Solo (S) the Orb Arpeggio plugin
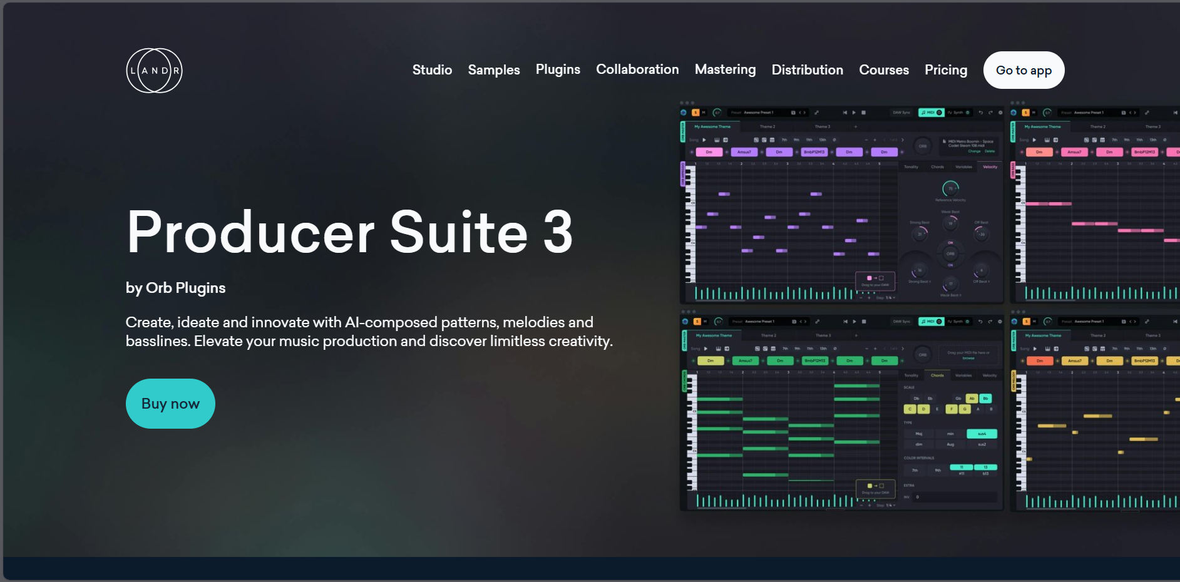 [695, 113]
